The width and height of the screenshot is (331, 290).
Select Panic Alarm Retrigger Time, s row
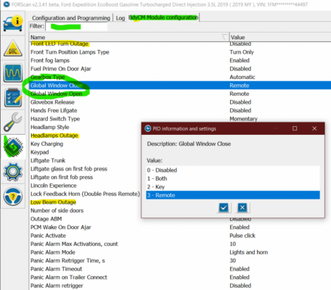[x=180, y=260]
